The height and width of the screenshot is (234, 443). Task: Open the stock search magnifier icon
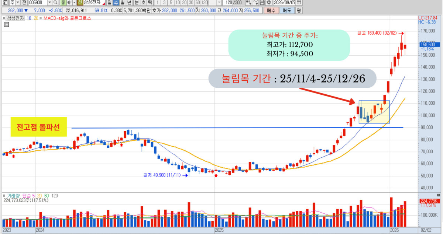55,3
